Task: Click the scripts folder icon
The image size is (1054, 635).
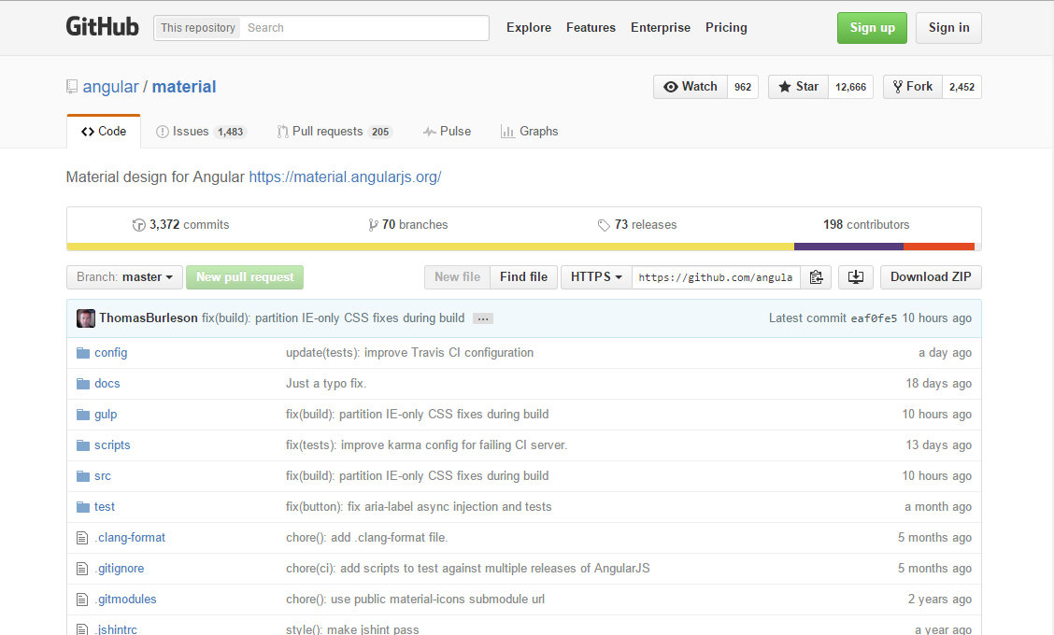Action: [82, 445]
